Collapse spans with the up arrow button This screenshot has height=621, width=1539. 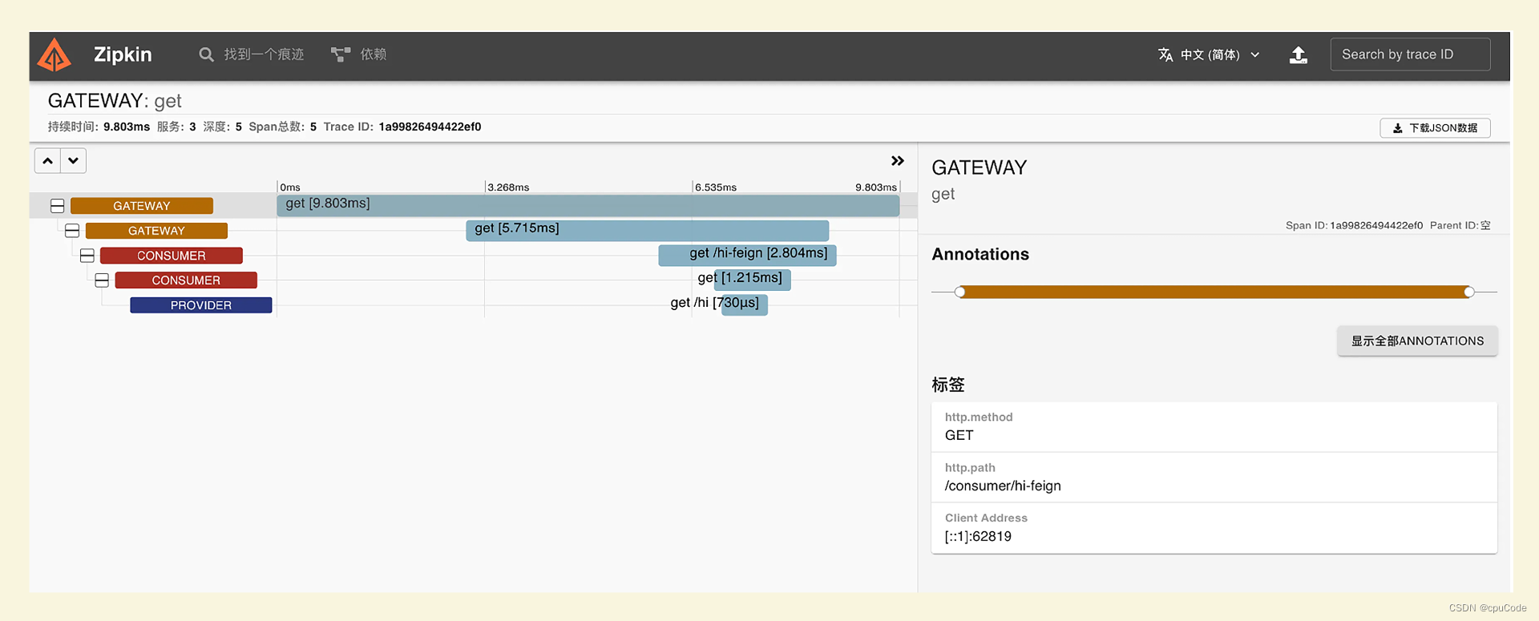point(48,161)
